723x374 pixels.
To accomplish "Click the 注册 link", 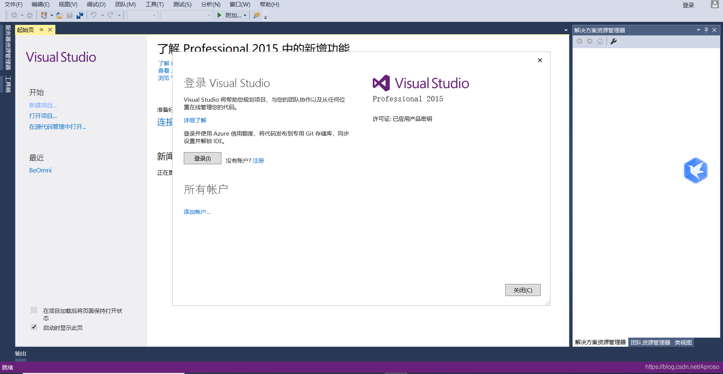I will 258,160.
